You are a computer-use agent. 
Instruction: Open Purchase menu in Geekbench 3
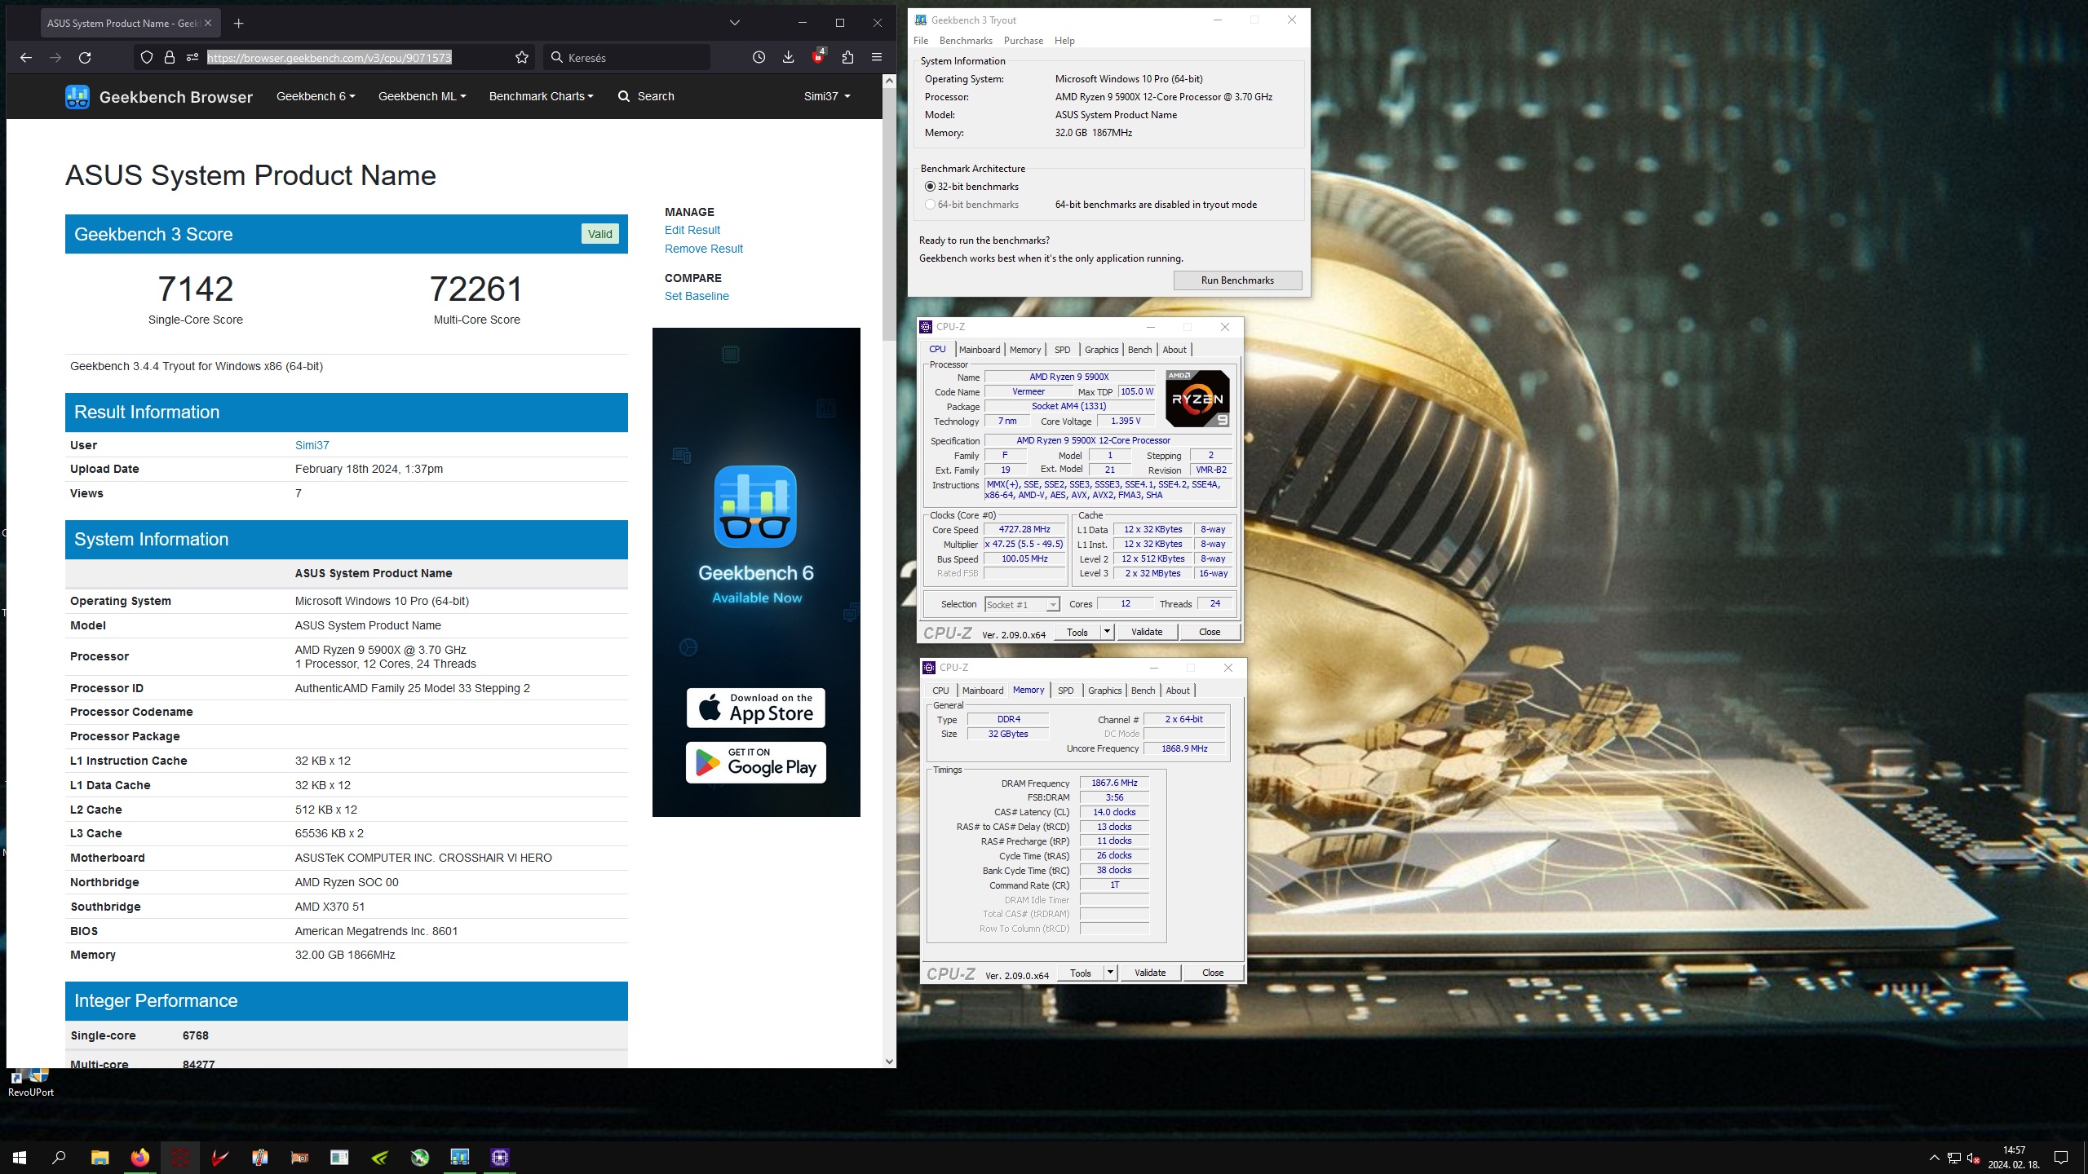pyautogui.click(x=1023, y=41)
